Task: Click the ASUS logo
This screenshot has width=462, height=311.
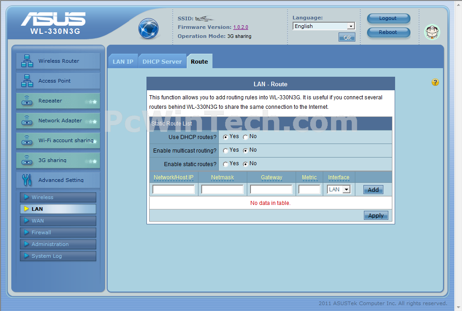Action: [53, 19]
